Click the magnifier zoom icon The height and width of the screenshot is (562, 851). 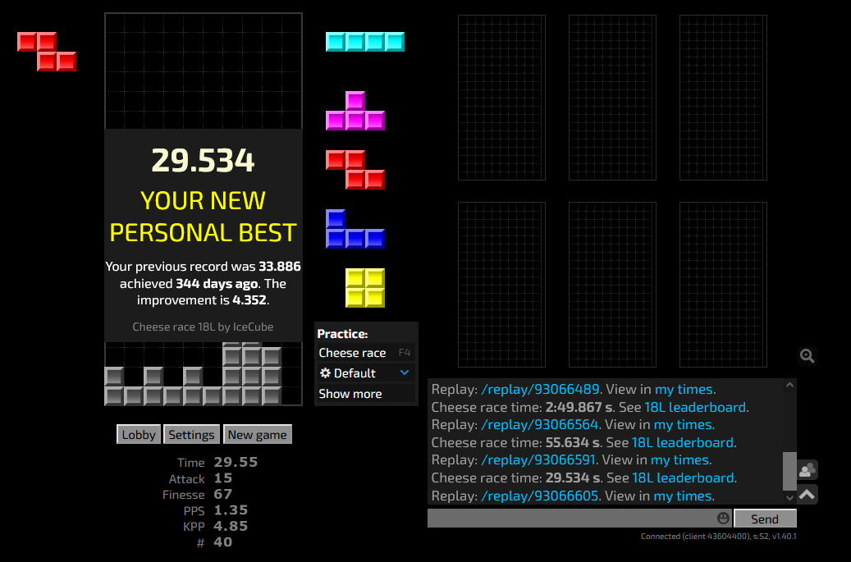coord(808,355)
